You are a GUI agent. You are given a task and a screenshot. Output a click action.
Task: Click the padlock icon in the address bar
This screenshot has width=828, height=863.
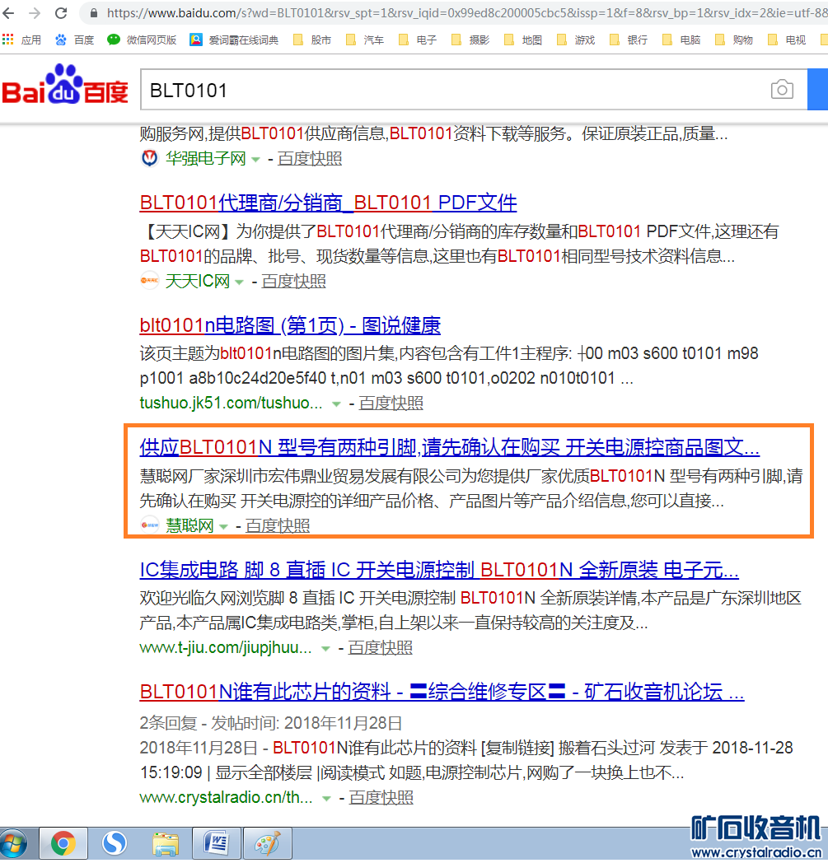[x=94, y=13]
